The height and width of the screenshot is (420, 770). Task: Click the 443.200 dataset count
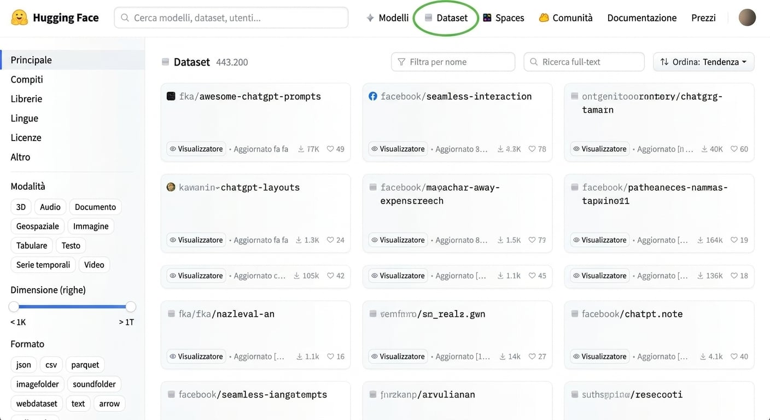point(232,62)
